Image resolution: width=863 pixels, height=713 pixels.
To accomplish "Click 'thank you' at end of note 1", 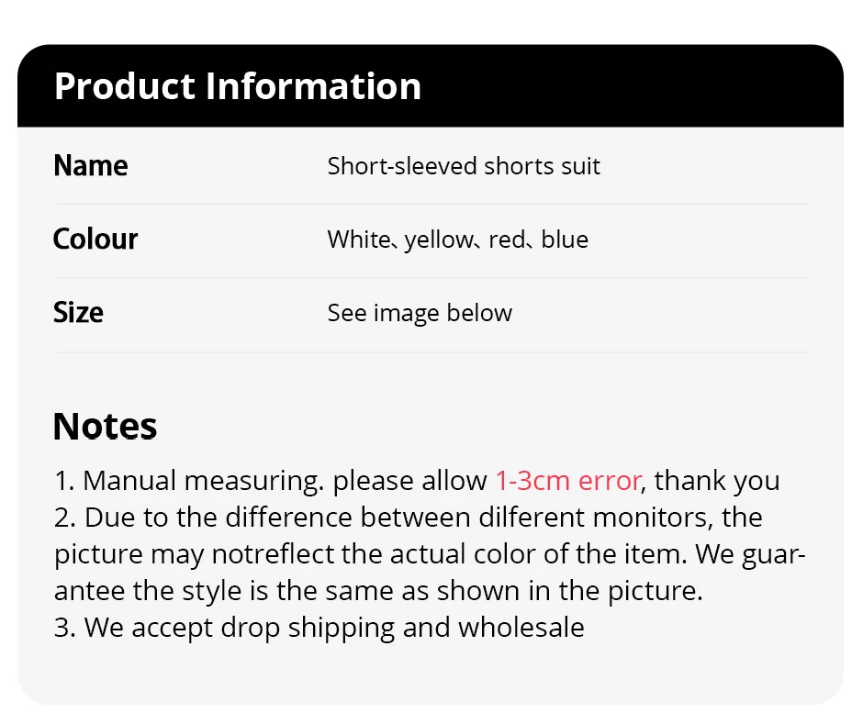I will pyautogui.click(x=717, y=480).
